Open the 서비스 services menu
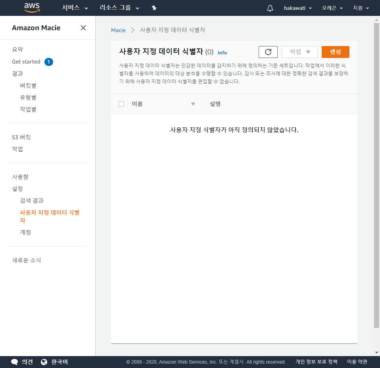 (75, 8)
